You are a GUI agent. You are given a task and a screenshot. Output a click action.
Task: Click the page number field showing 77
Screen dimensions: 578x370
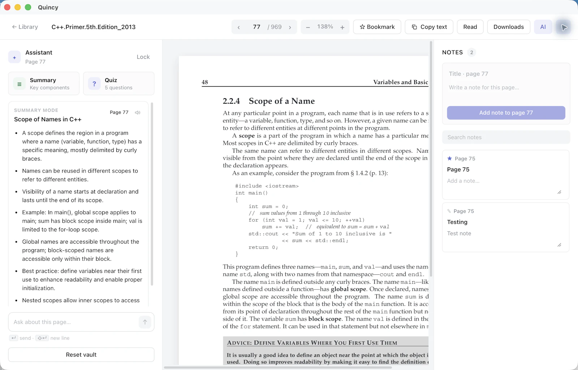(256, 27)
